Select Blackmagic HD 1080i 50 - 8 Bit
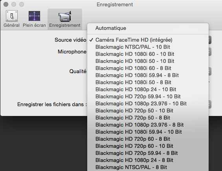This screenshot has width=222, height=171. [148, 83]
